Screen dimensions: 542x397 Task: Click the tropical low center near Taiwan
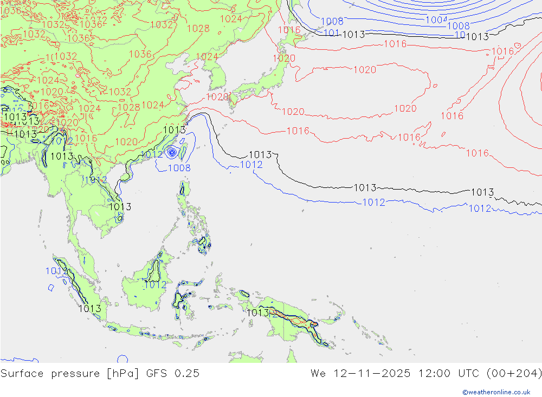click(x=172, y=152)
